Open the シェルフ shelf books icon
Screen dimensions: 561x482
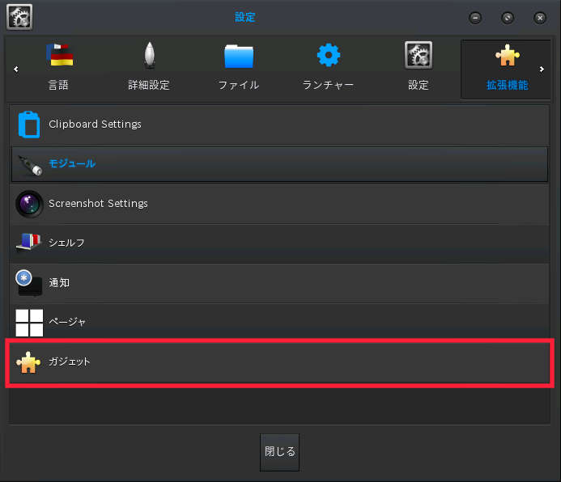(x=29, y=242)
